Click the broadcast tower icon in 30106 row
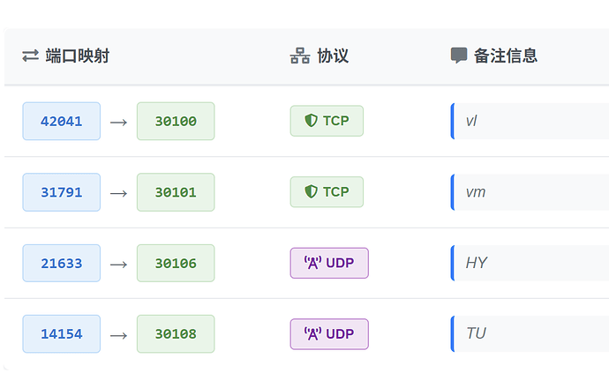The height and width of the screenshot is (373, 609). [312, 263]
